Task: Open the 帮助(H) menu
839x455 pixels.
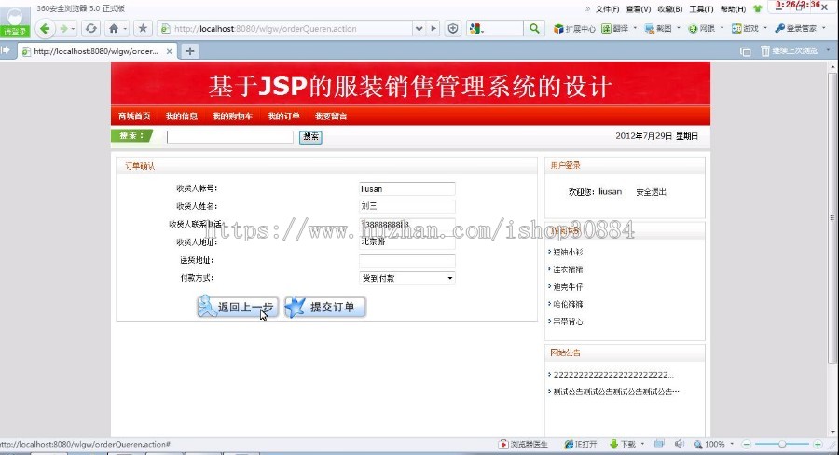Action: click(733, 9)
